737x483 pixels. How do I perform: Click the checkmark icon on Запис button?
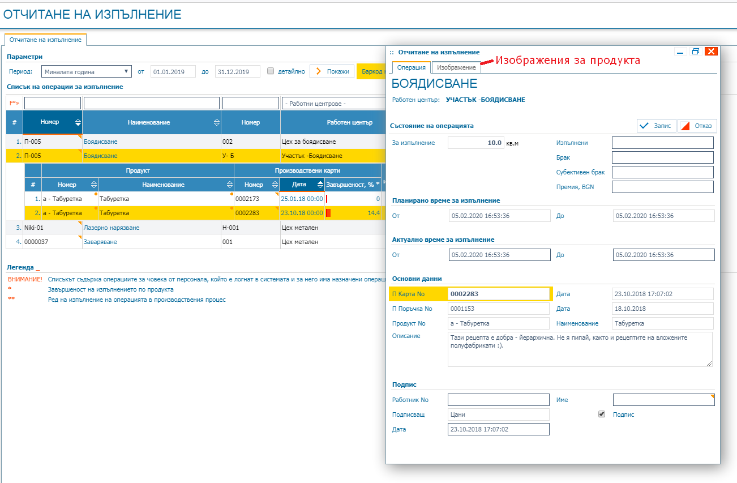click(645, 126)
